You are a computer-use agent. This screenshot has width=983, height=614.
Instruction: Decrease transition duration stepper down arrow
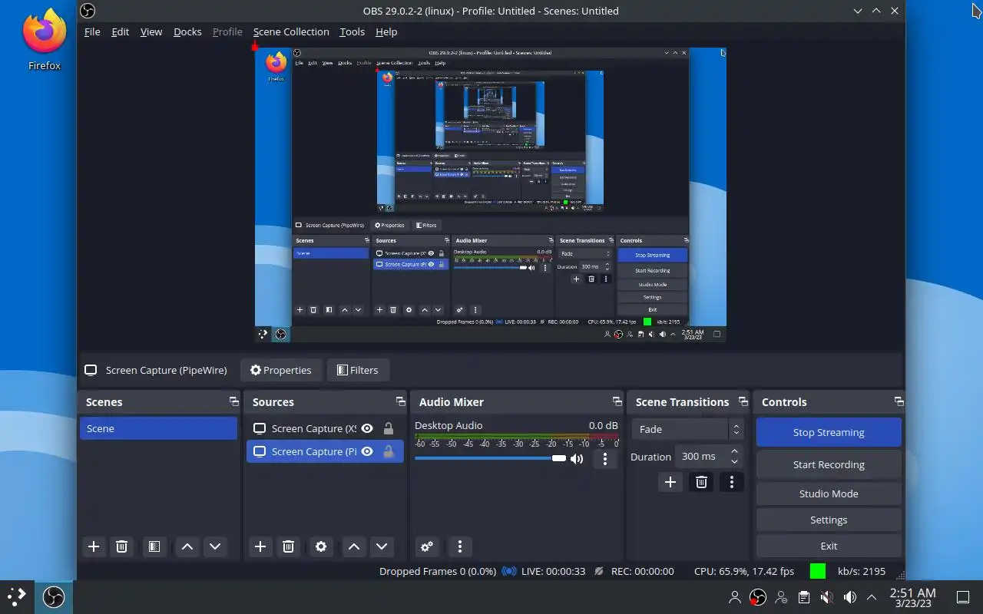point(735,461)
